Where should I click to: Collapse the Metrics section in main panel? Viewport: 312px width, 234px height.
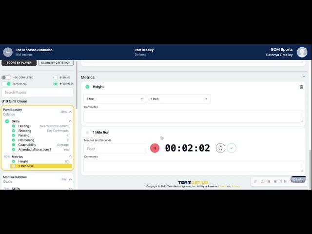tap(304, 77)
